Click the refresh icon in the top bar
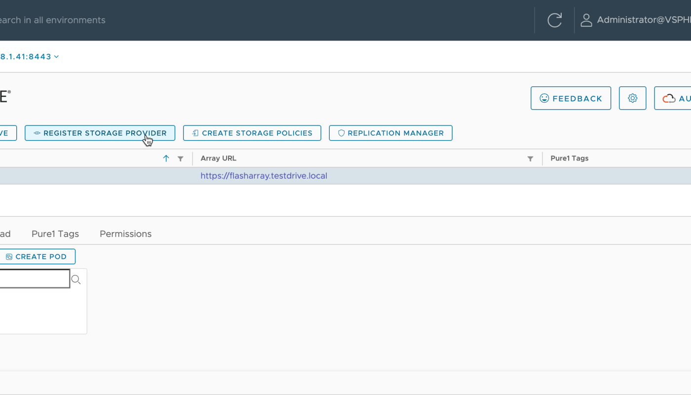The height and width of the screenshot is (395, 691). point(554,20)
